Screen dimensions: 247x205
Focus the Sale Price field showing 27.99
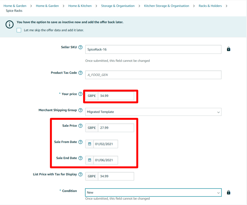pos(116,128)
